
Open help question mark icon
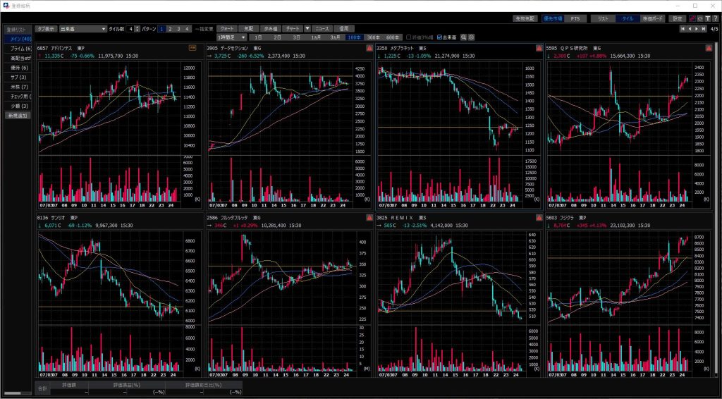point(716,18)
